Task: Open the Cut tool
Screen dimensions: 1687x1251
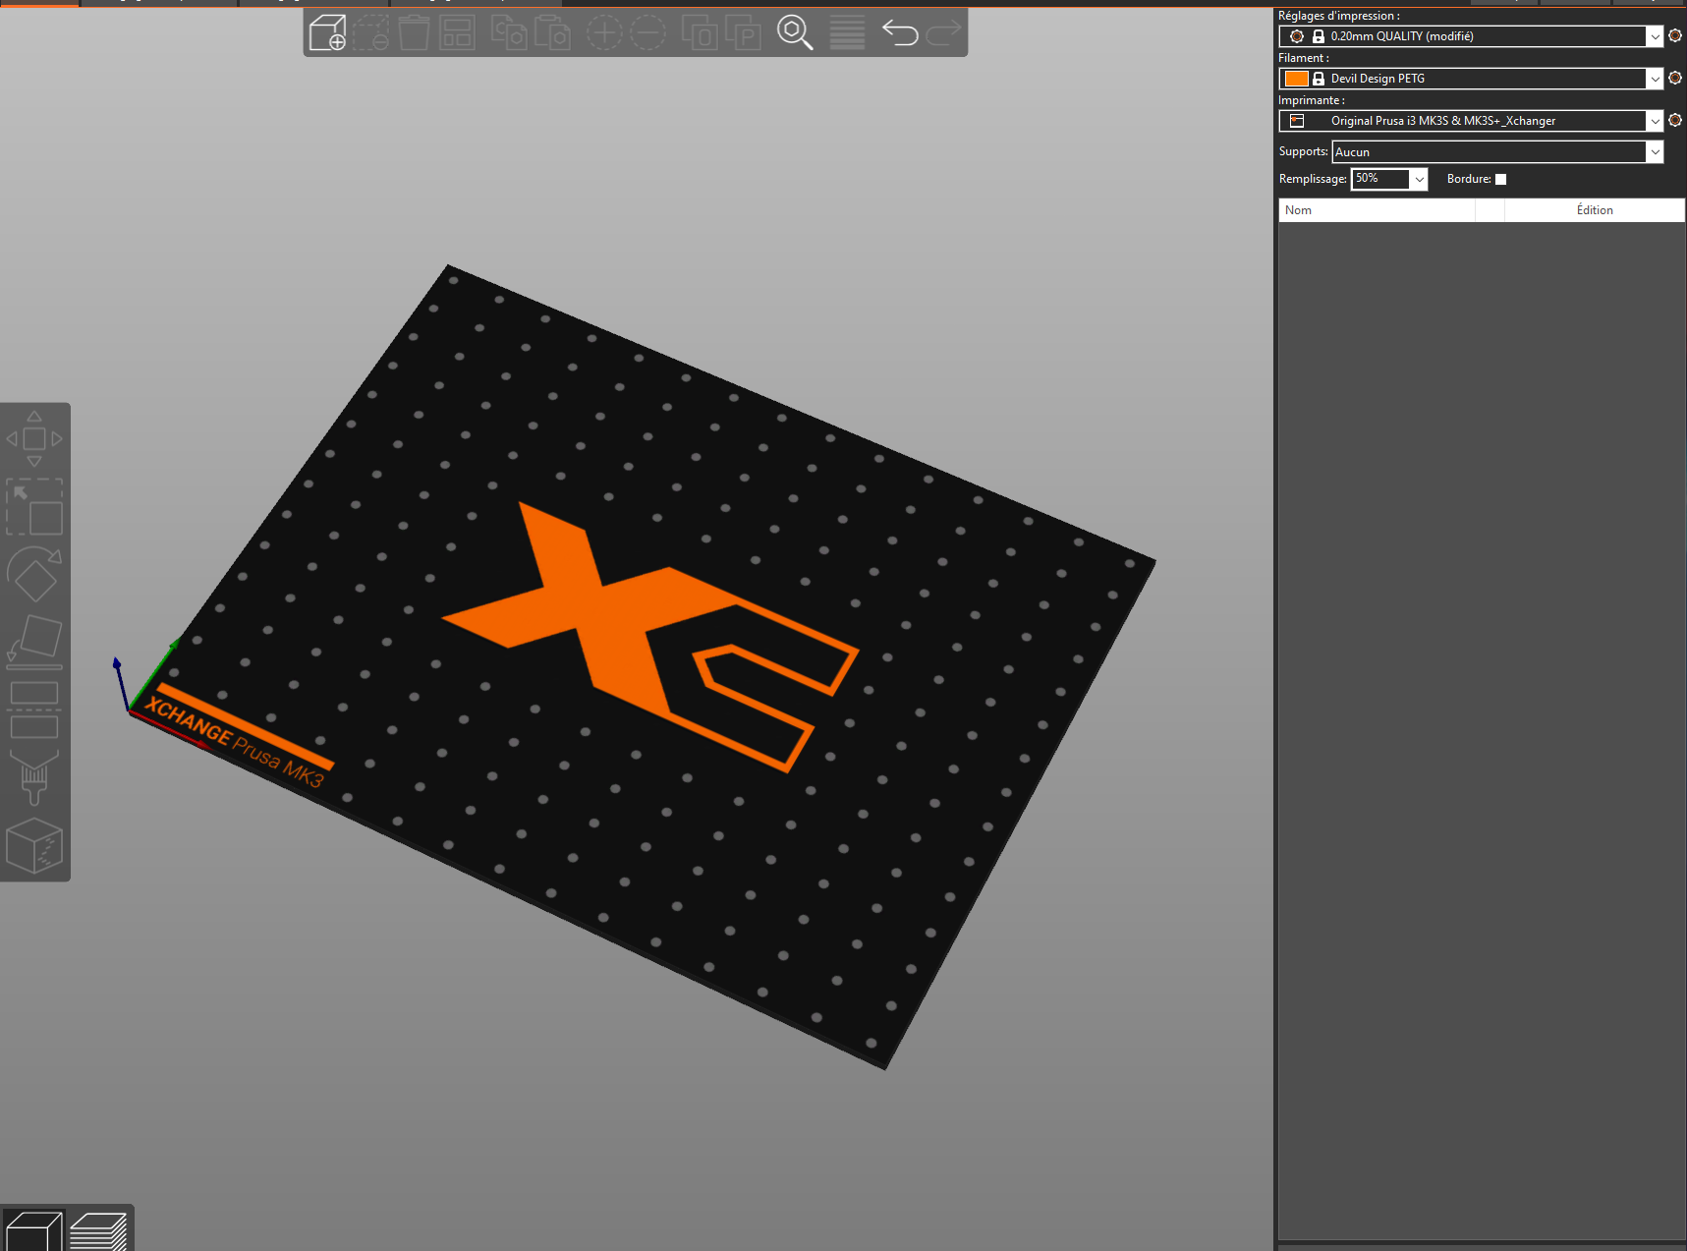Action: [34, 710]
